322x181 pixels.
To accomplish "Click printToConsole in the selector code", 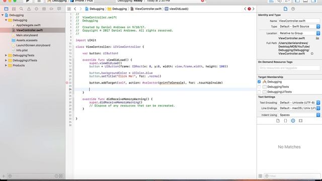I will pyautogui.click(x=172, y=82).
